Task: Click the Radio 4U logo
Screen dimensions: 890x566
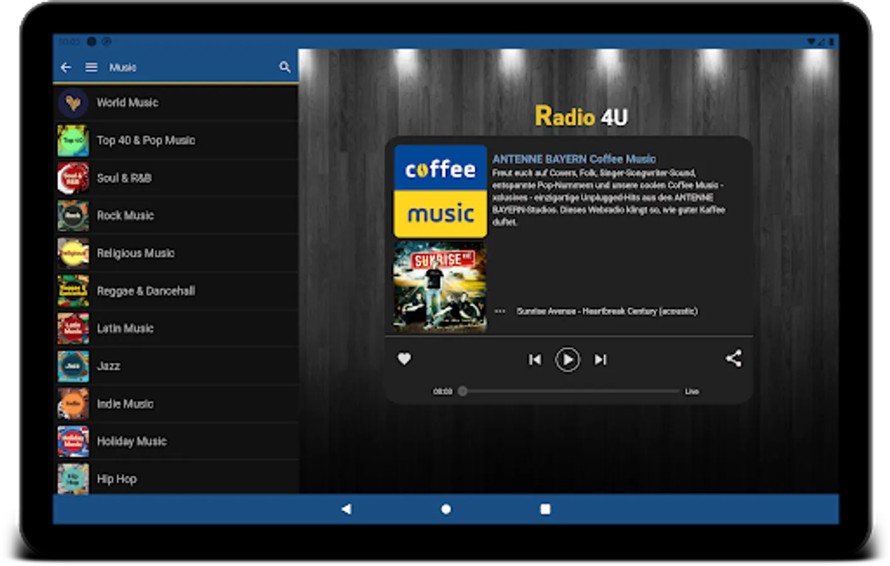Action: tap(581, 116)
